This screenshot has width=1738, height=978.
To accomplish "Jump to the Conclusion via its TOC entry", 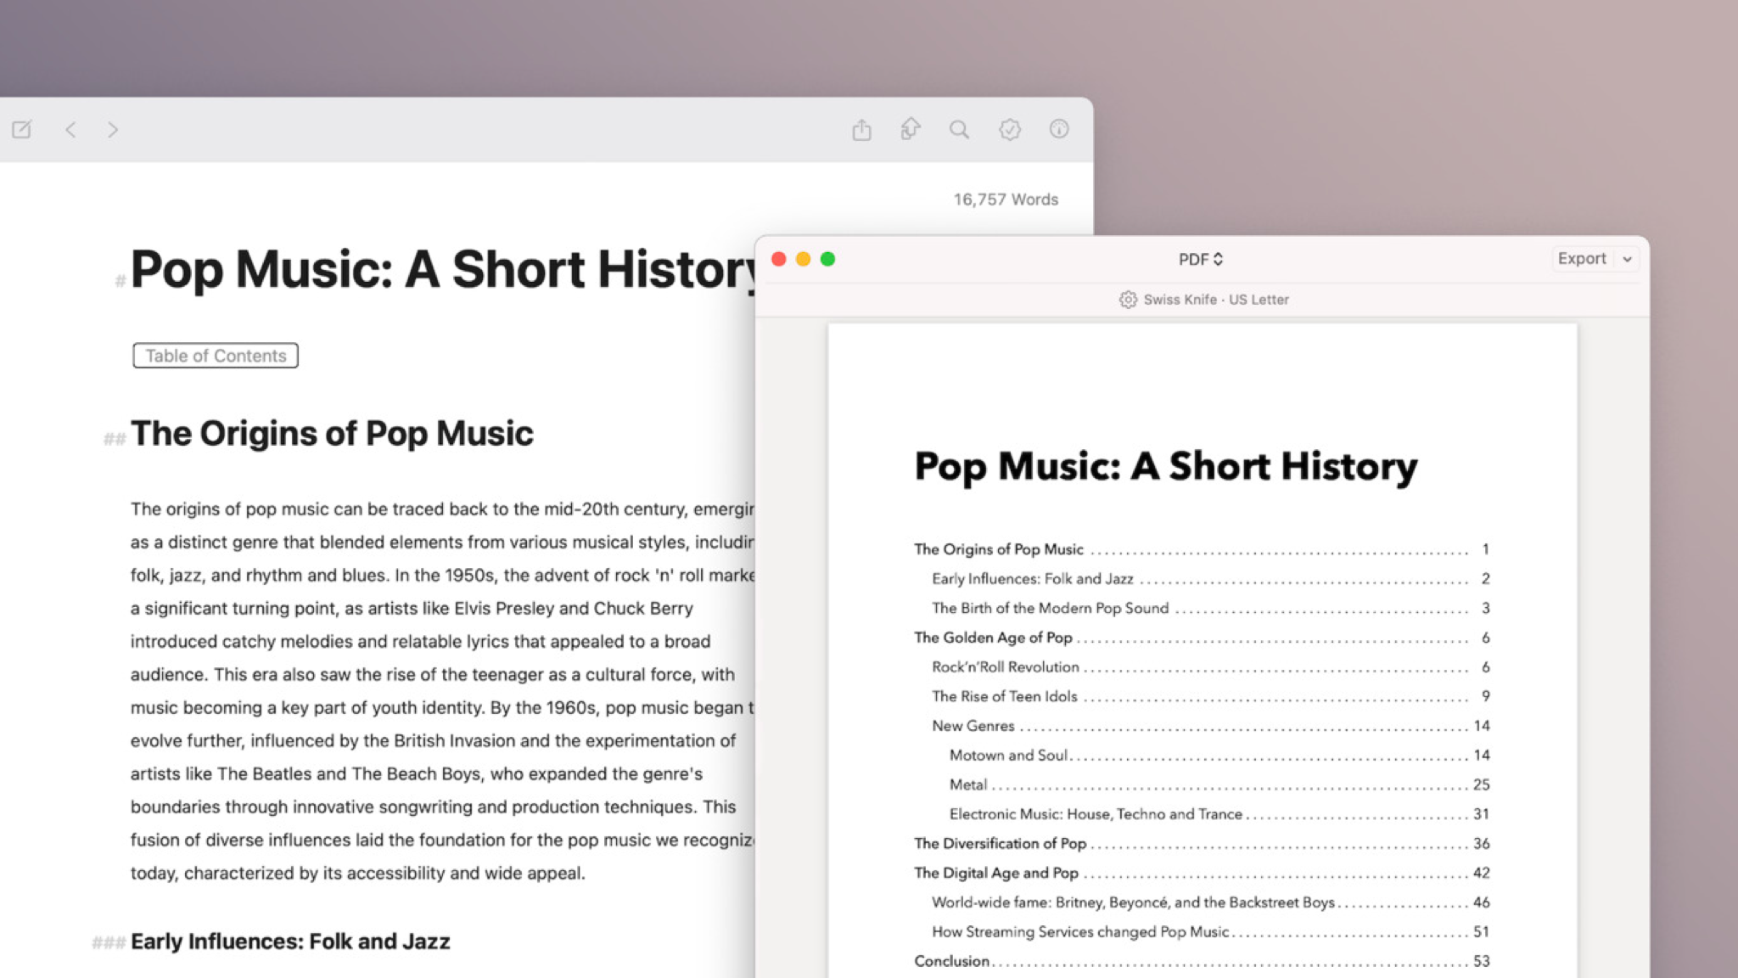I will [x=952, y=961].
